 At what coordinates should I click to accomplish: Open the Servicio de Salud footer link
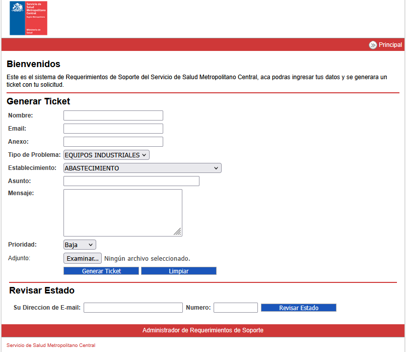pyautogui.click(x=26, y=345)
